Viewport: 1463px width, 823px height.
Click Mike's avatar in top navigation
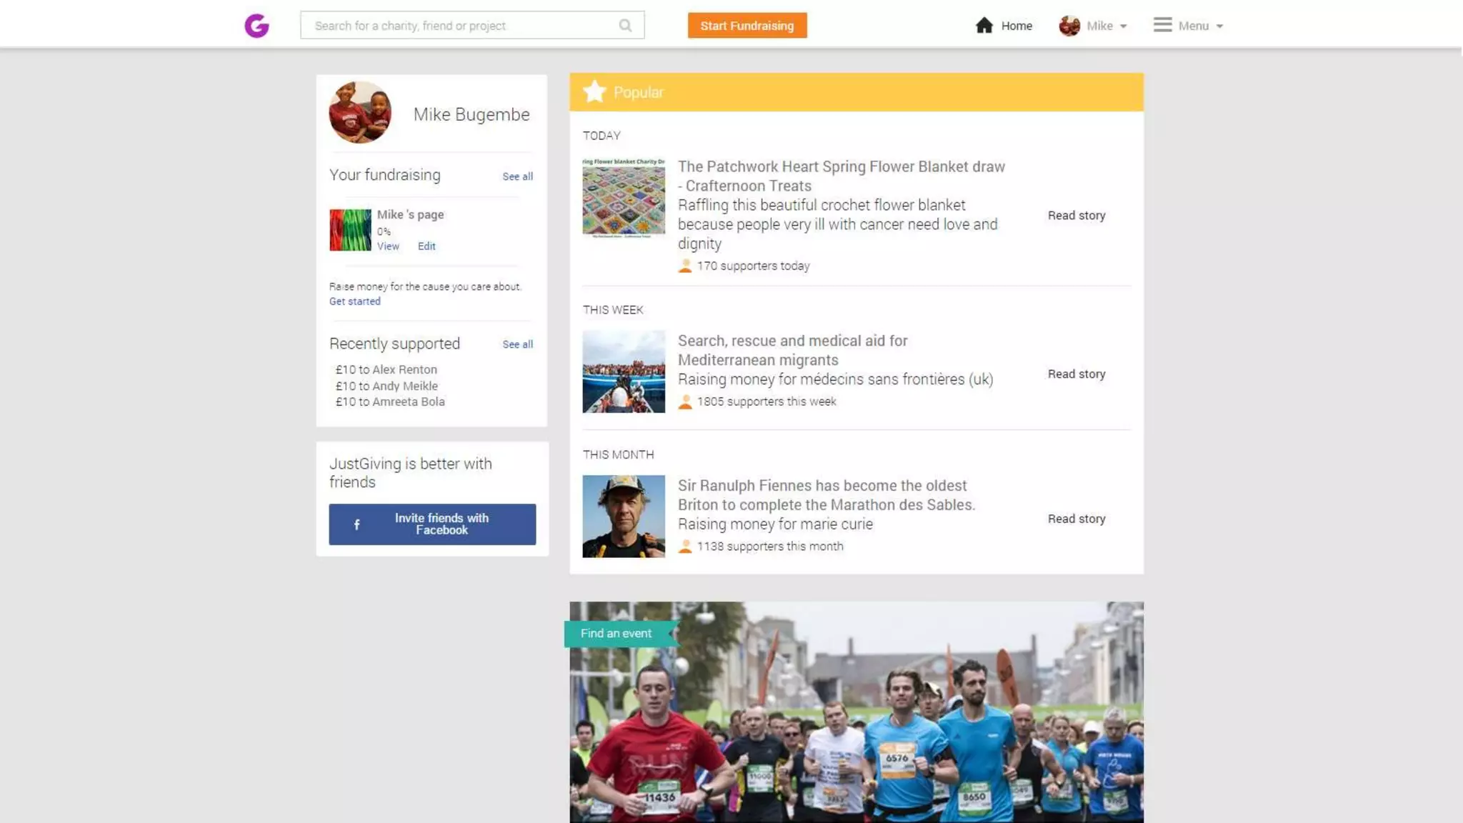tap(1069, 26)
